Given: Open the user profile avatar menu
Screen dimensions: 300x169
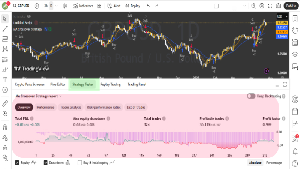Looking at the screenshot, I should click(x=5, y=6).
